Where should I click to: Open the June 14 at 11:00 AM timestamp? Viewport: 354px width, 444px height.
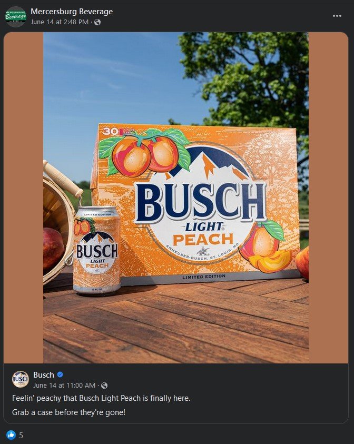click(x=64, y=386)
